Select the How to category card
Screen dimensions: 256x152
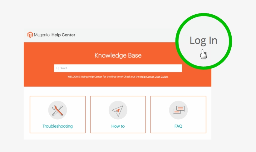point(118,115)
